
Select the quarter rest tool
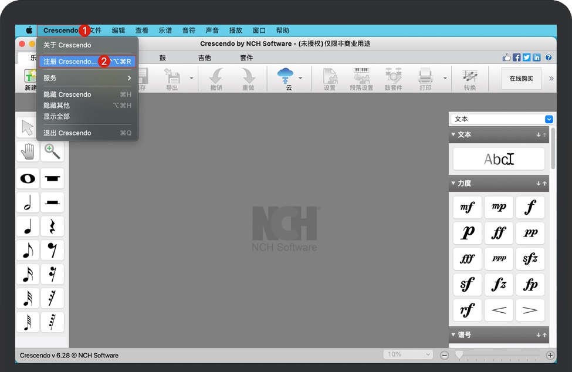click(x=53, y=226)
